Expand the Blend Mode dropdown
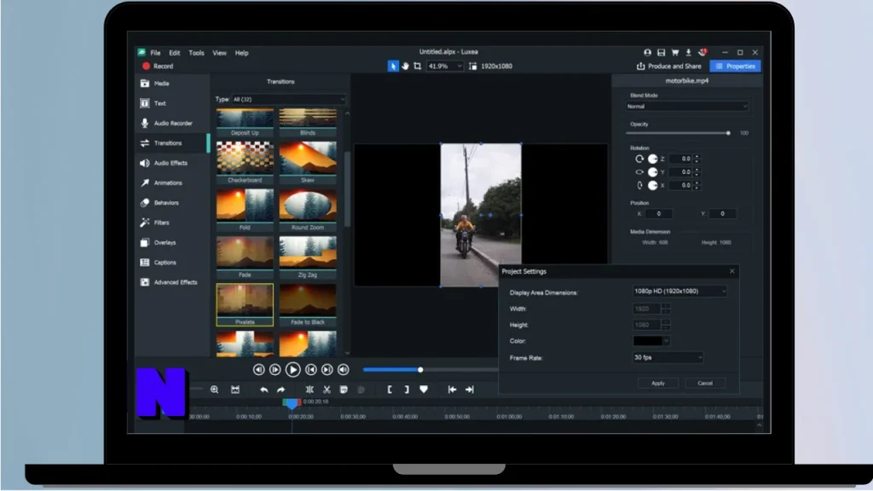 click(687, 107)
